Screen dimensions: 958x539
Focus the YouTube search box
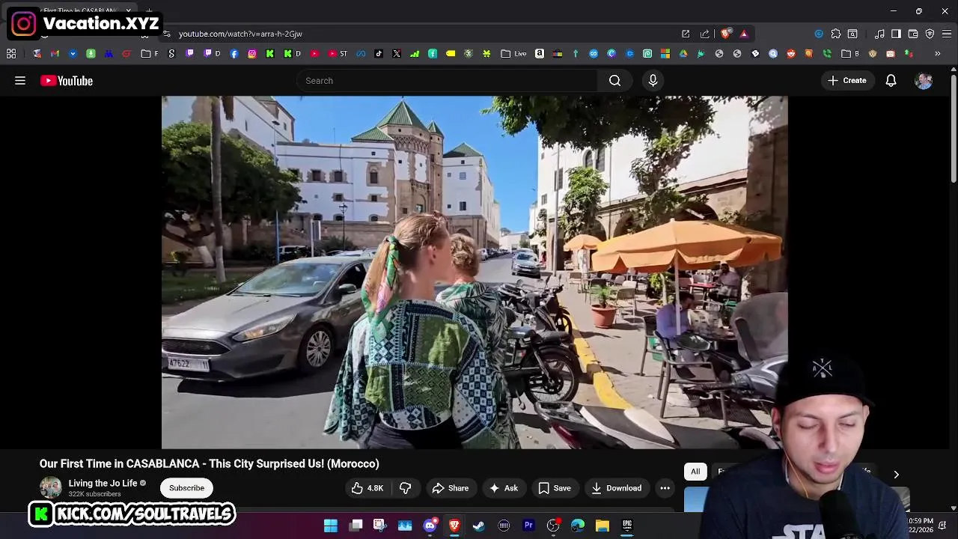point(448,81)
